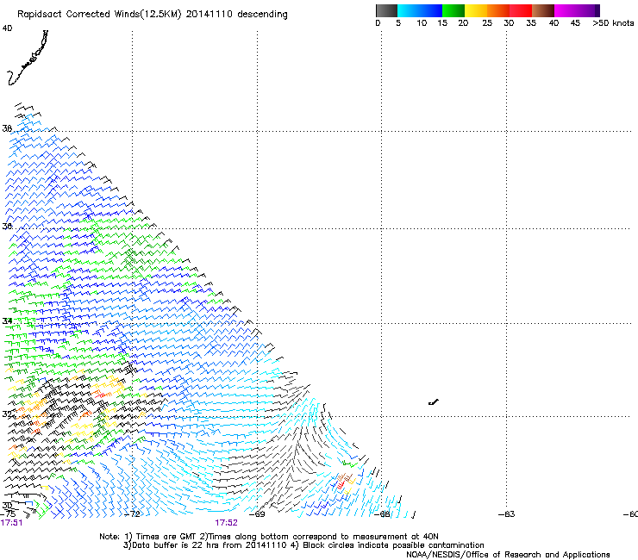This screenshot has width=638, height=560.
Task: Select the green 15–20 knot legend swatch
Action: pyautogui.click(x=453, y=10)
